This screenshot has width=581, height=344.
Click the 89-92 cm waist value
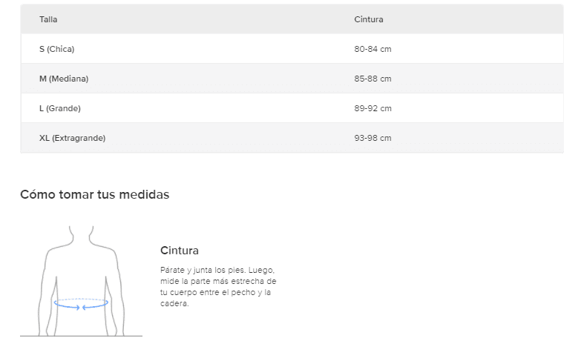[372, 108]
